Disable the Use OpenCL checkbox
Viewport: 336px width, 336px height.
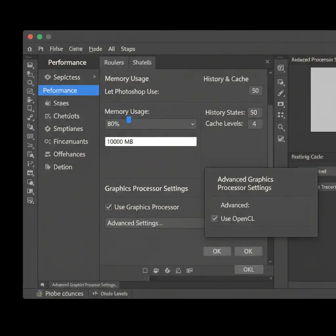[215, 219]
